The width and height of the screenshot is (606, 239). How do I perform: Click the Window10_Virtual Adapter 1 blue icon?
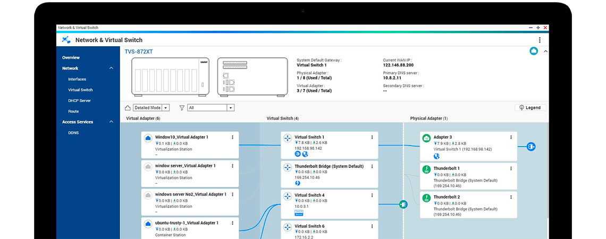click(x=148, y=138)
